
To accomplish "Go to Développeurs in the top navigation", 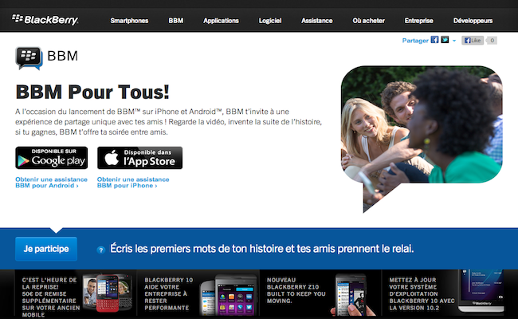I will click(473, 21).
